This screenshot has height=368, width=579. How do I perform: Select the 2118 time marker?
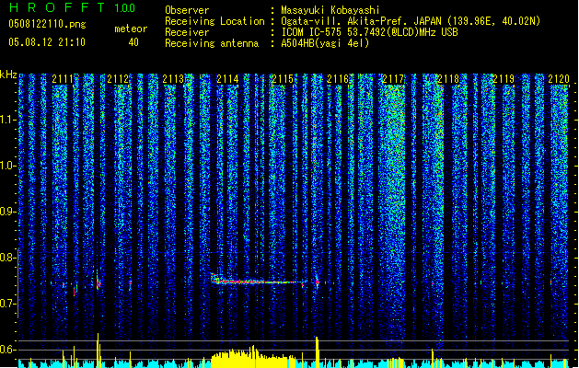click(448, 79)
